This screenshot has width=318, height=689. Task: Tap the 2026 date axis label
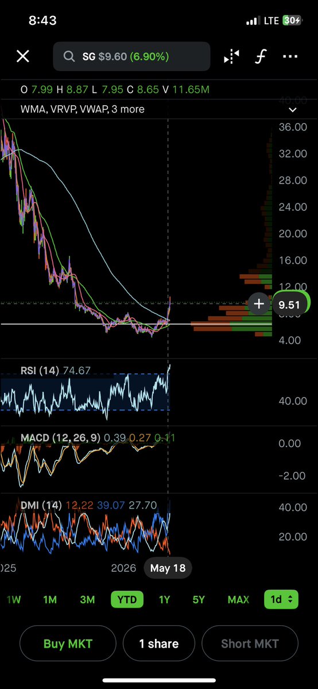click(x=123, y=568)
